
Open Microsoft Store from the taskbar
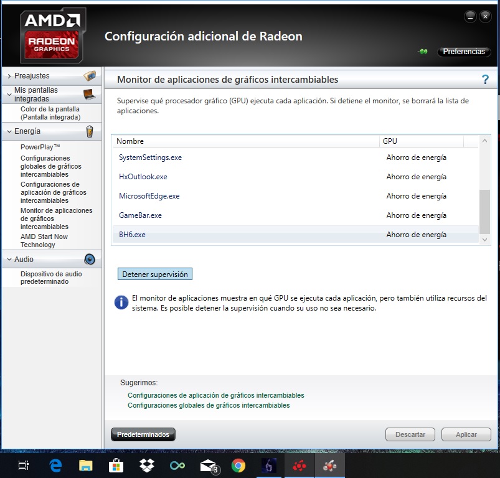[x=116, y=466]
